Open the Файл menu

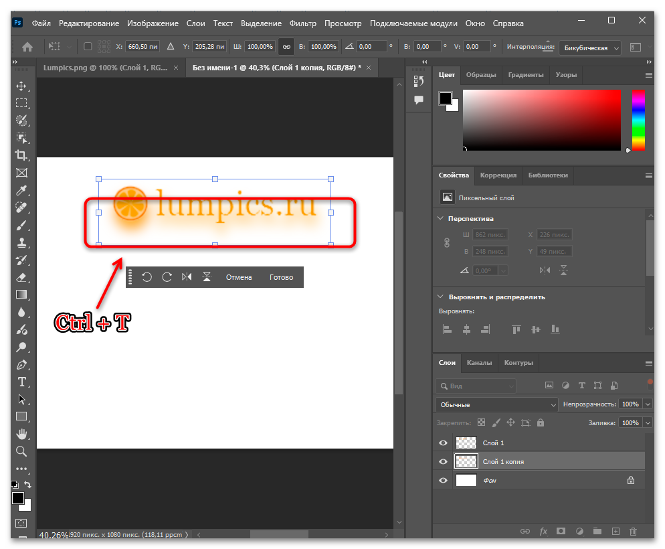pos(41,23)
